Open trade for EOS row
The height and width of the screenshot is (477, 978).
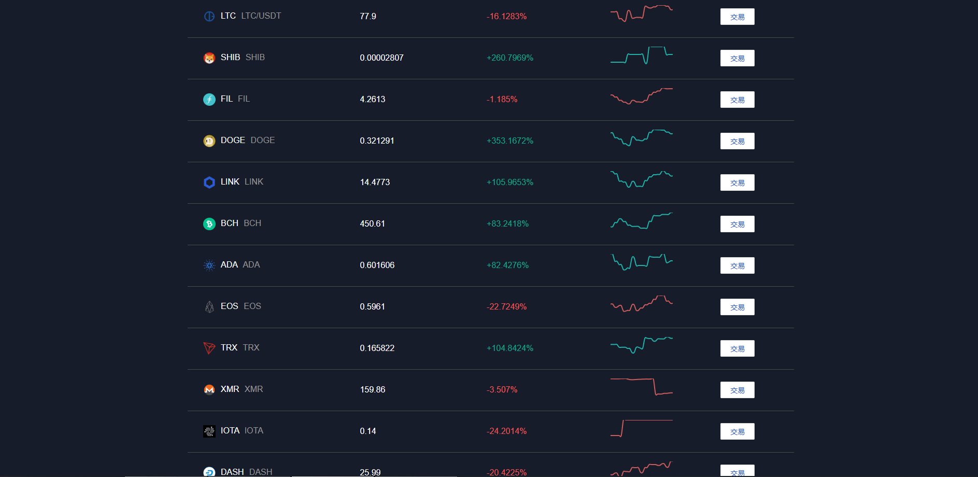tap(737, 307)
